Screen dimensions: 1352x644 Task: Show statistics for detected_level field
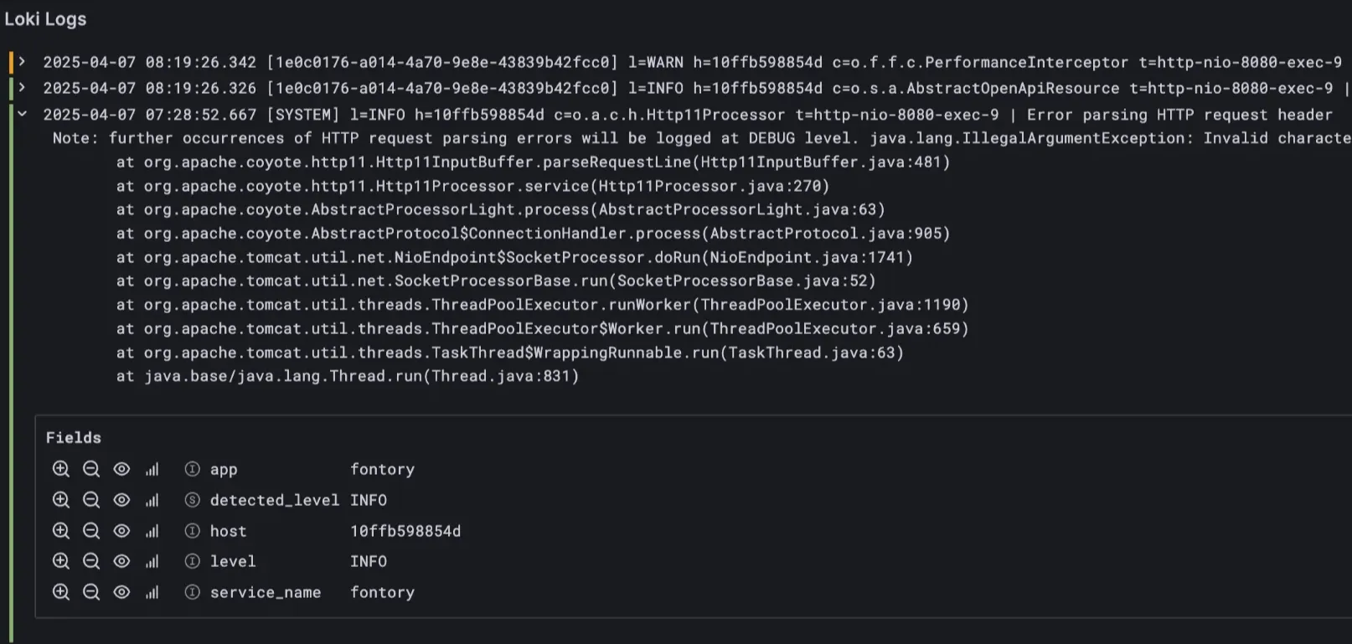(x=152, y=500)
